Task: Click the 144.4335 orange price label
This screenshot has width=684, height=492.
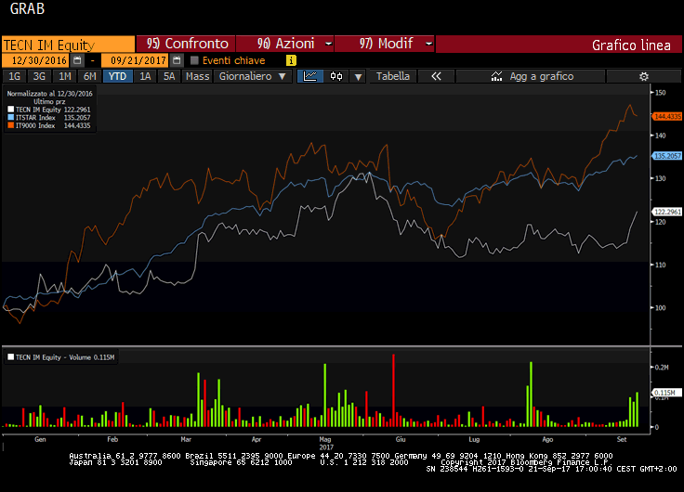Action: tap(667, 116)
